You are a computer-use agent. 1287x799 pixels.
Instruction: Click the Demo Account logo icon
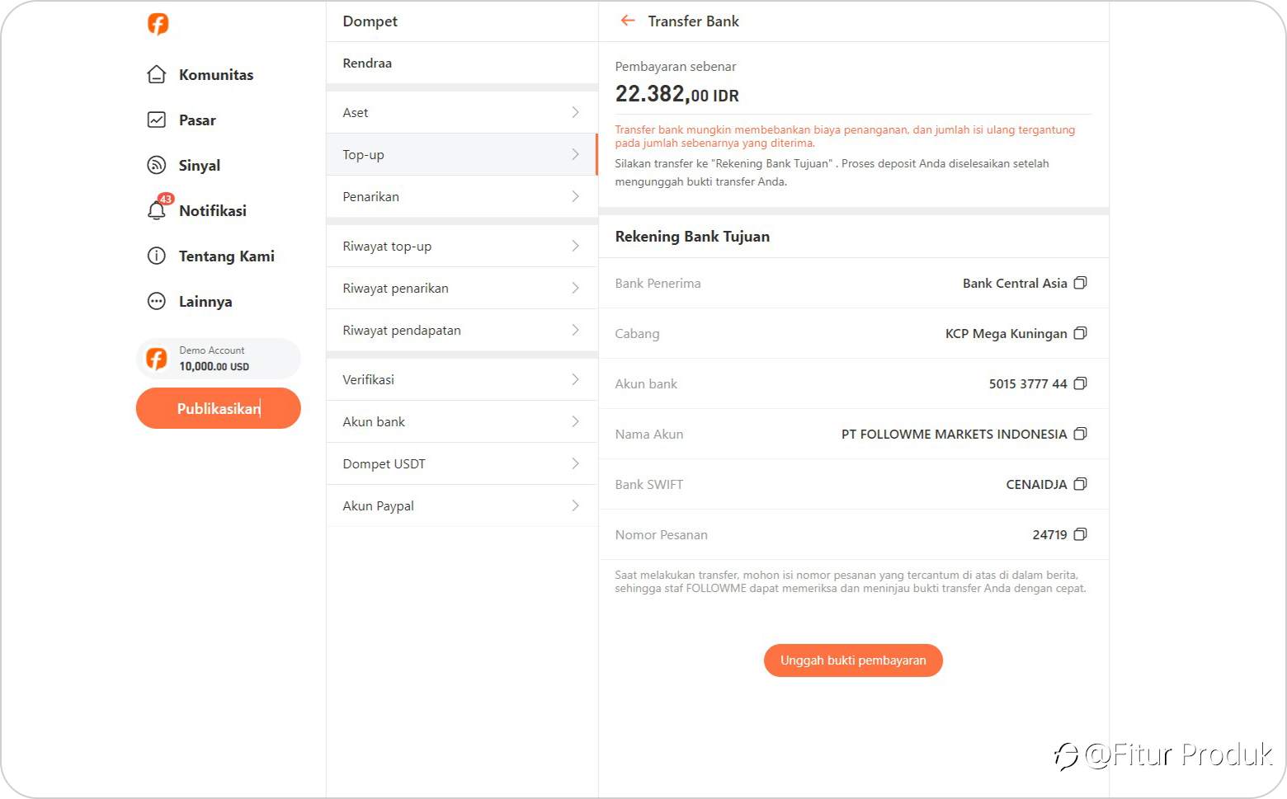click(156, 359)
